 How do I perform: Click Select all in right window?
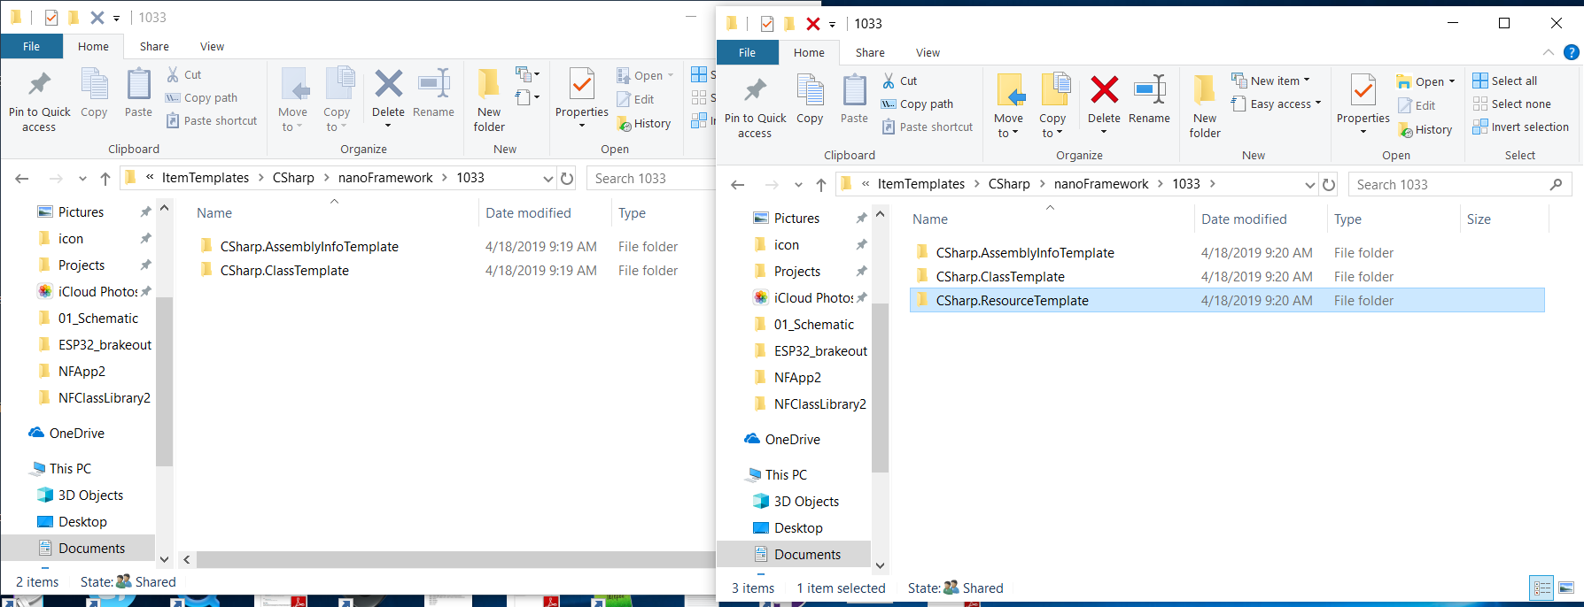click(x=1505, y=81)
